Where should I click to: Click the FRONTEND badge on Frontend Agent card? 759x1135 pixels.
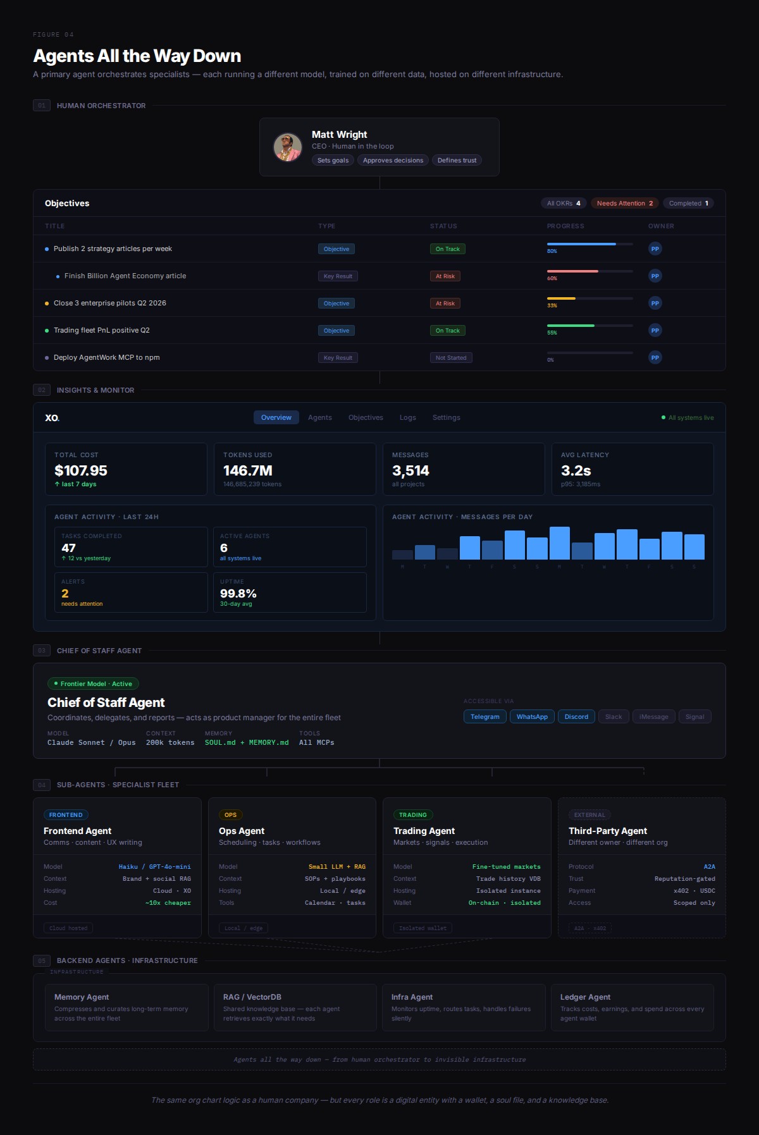tap(66, 815)
